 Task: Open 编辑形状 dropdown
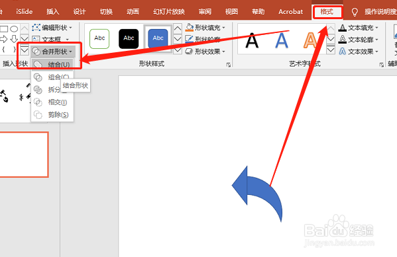pos(52,28)
